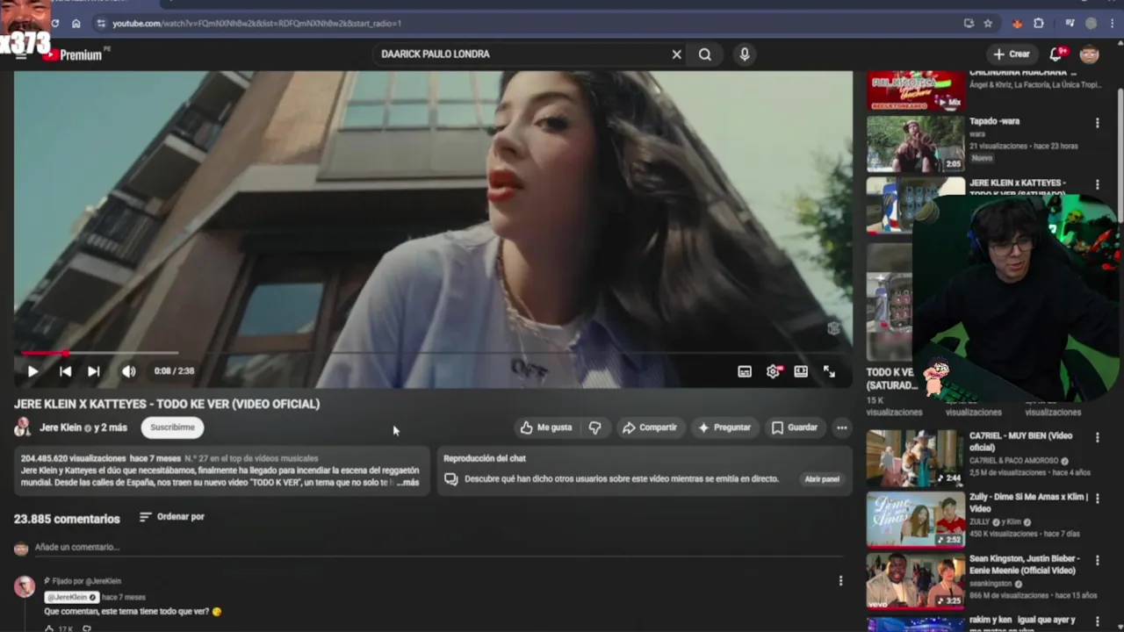Open the browser extensions puzzle icon
1124x632 pixels.
tap(1039, 24)
